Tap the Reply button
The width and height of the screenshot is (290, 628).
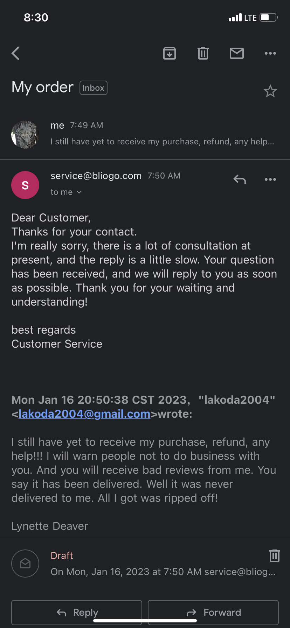click(x=77, y=612)
